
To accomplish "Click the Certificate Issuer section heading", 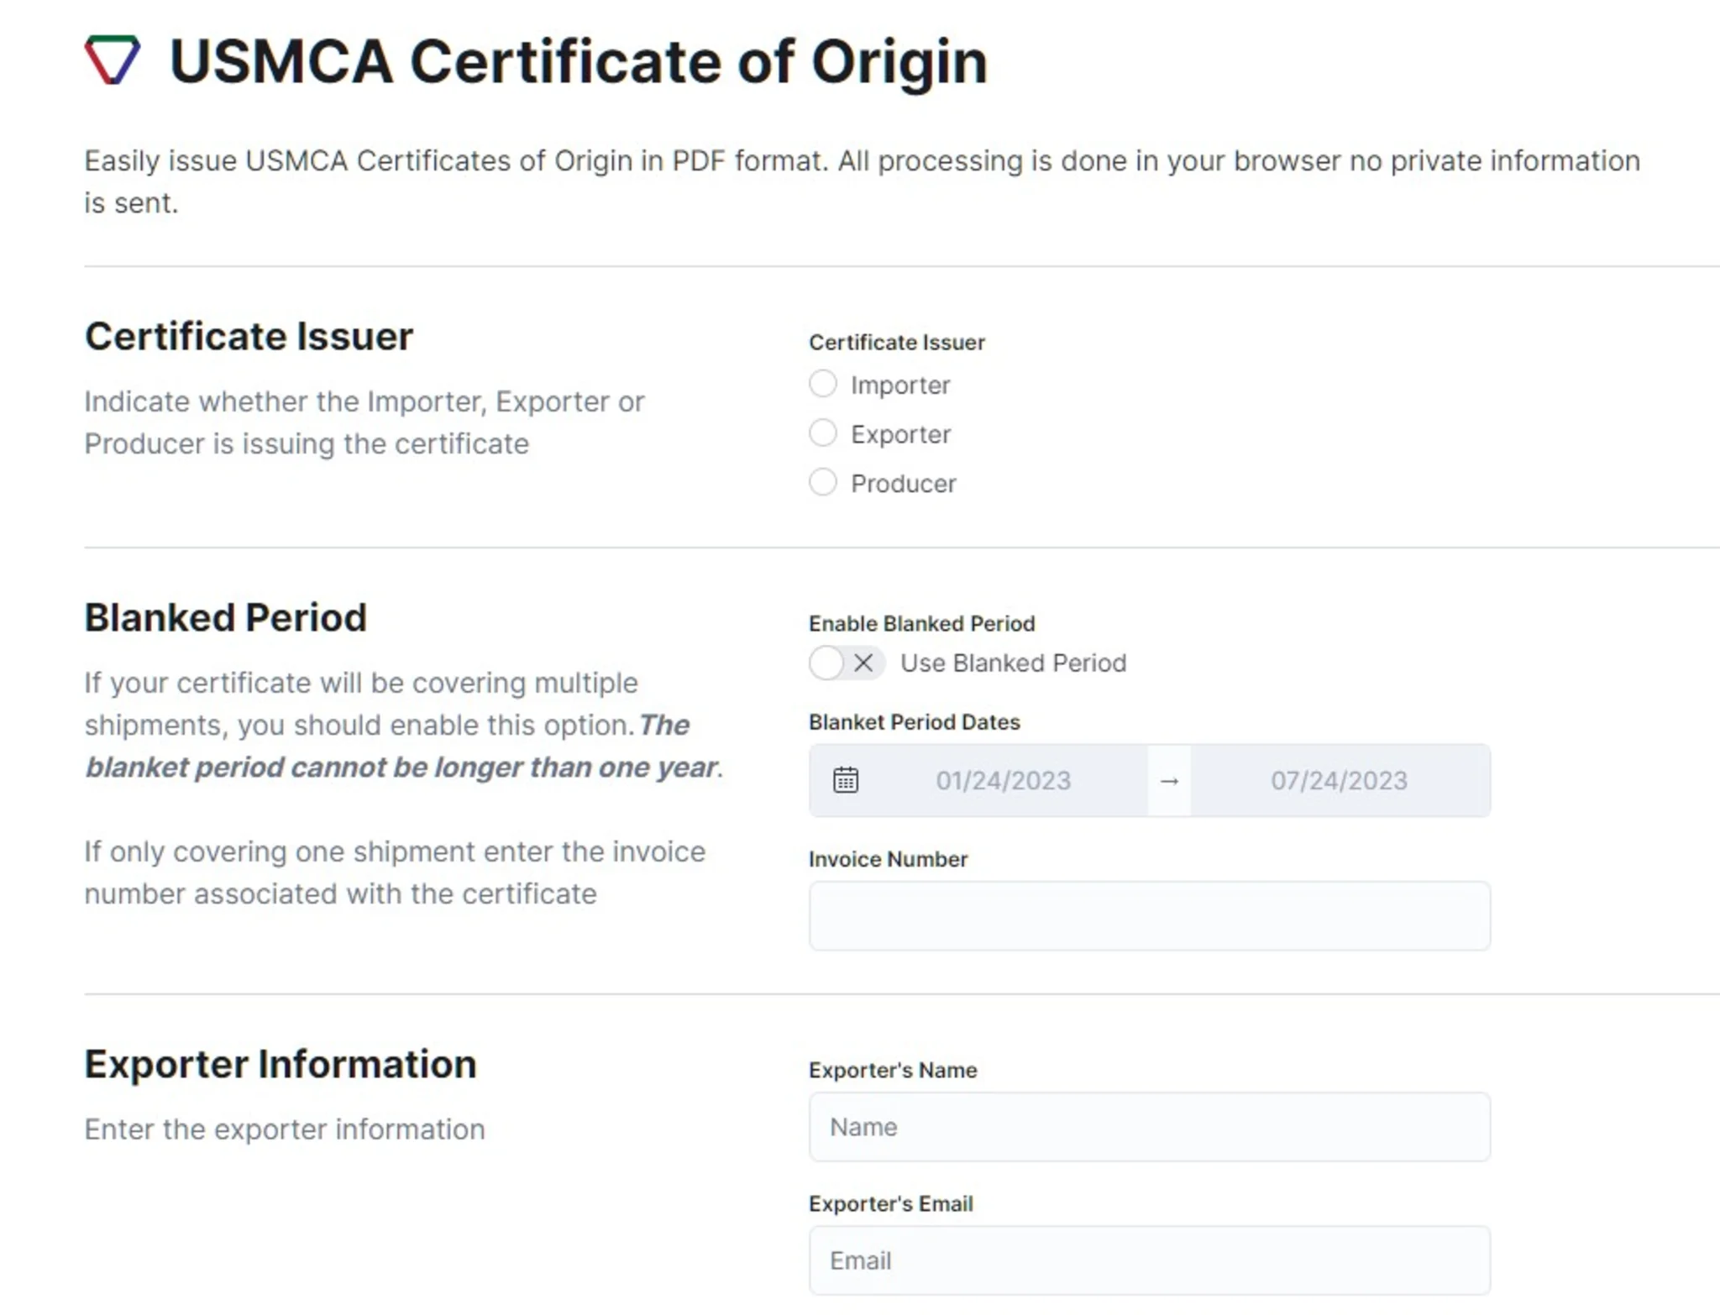I will click(249, 337).
